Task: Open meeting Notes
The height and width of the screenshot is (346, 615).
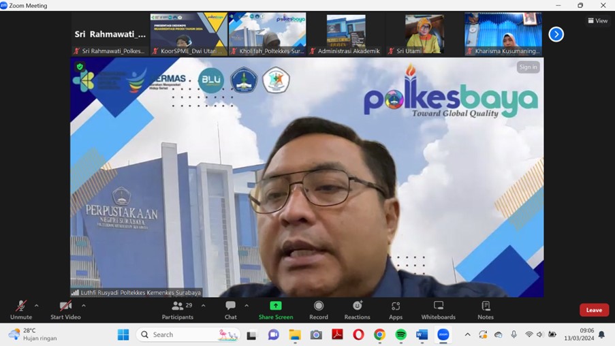Action: click(x=486, y=310)
